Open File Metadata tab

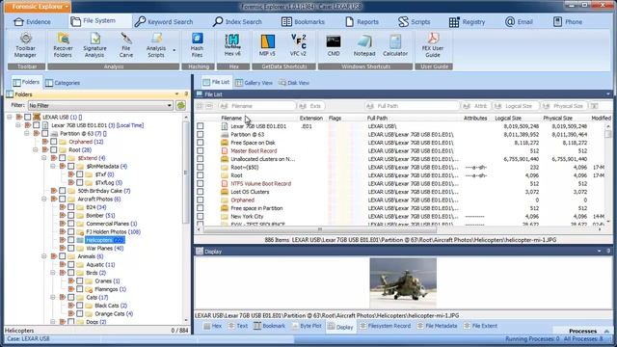pos(438,326)
